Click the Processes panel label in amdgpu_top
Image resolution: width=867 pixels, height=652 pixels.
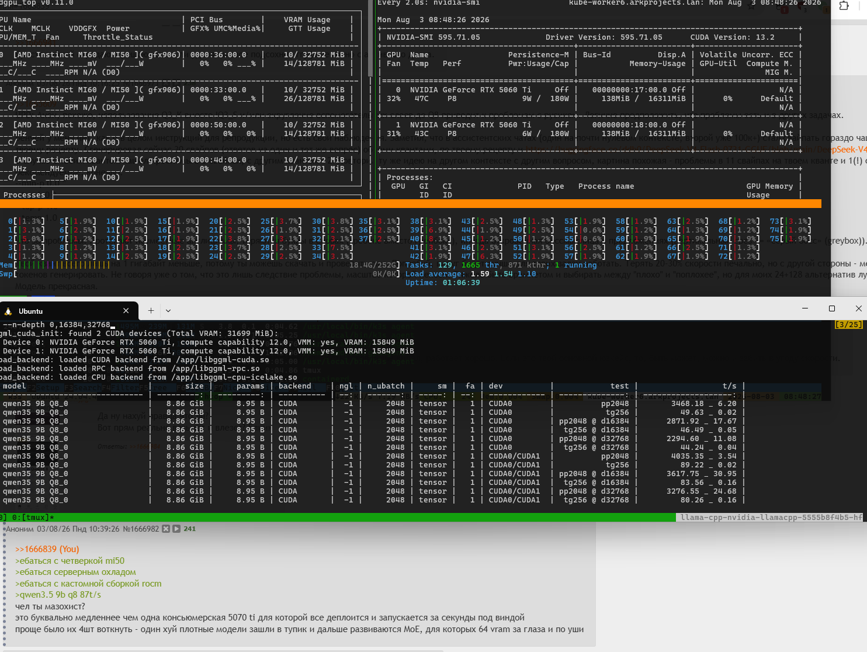pyautogui.click(x=24, y=195)
